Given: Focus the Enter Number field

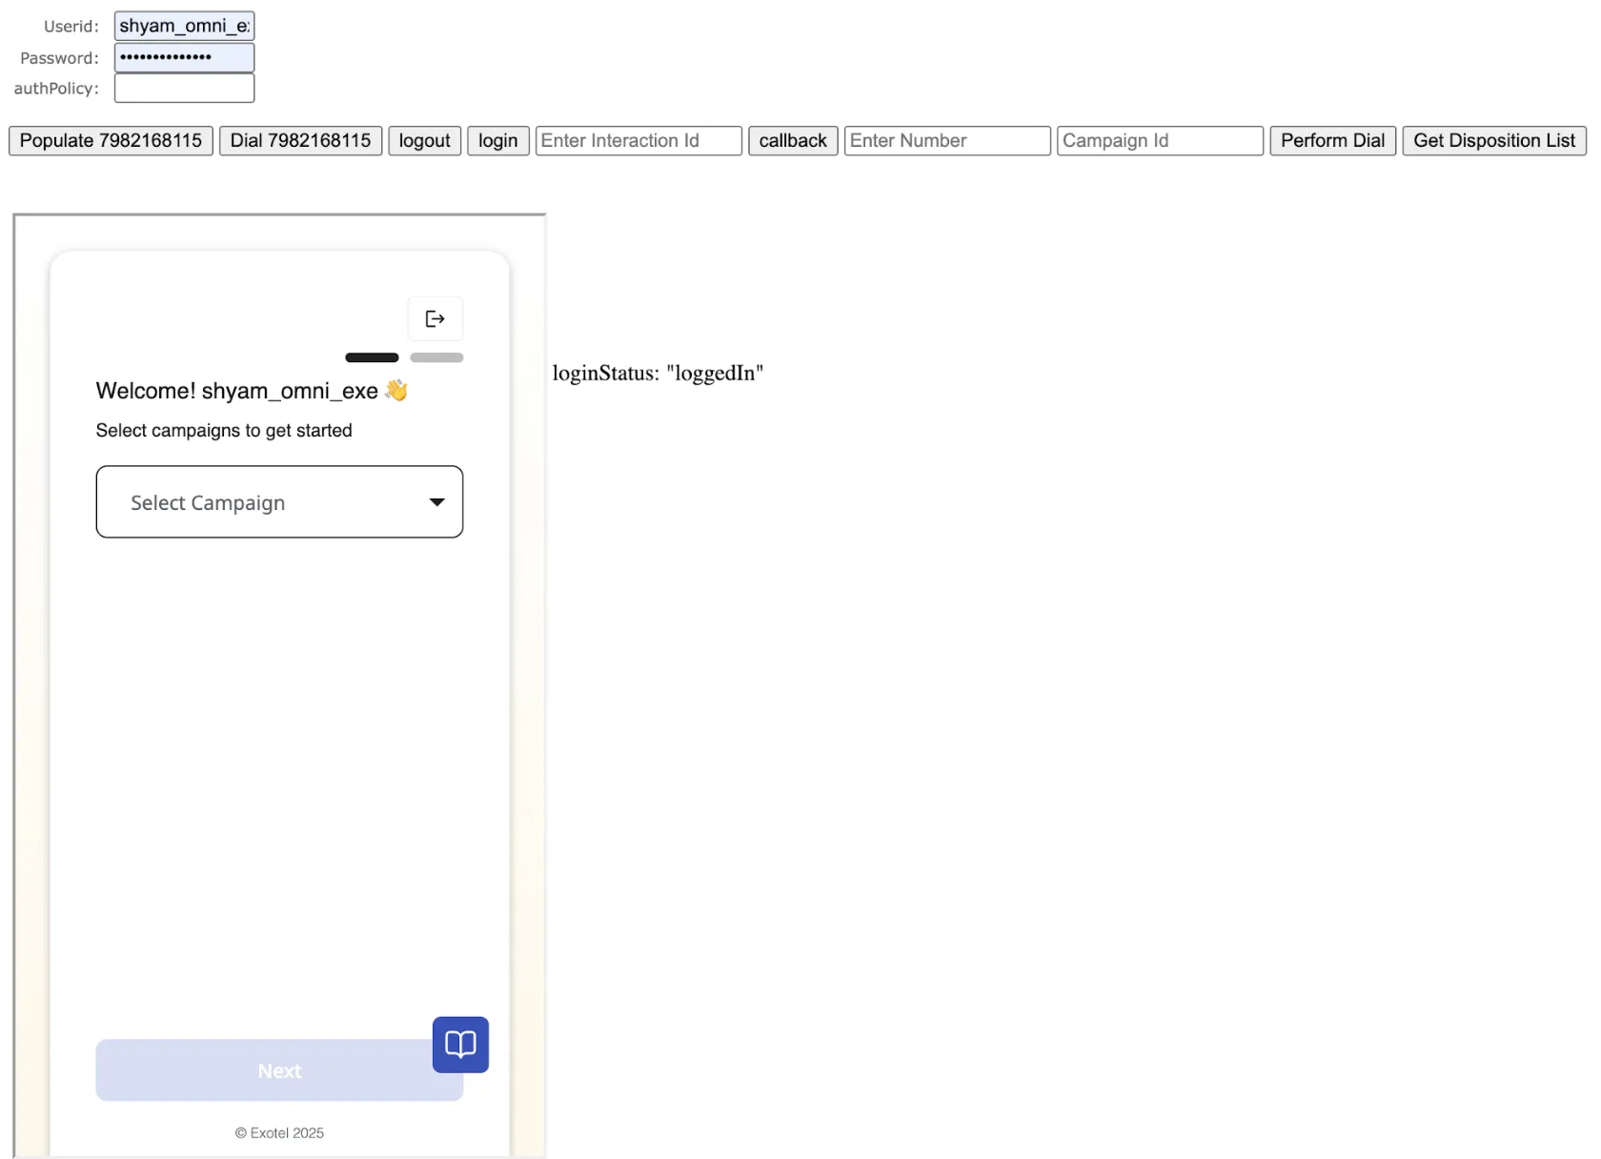Looking at the screenshot, I should pos(947,141).
